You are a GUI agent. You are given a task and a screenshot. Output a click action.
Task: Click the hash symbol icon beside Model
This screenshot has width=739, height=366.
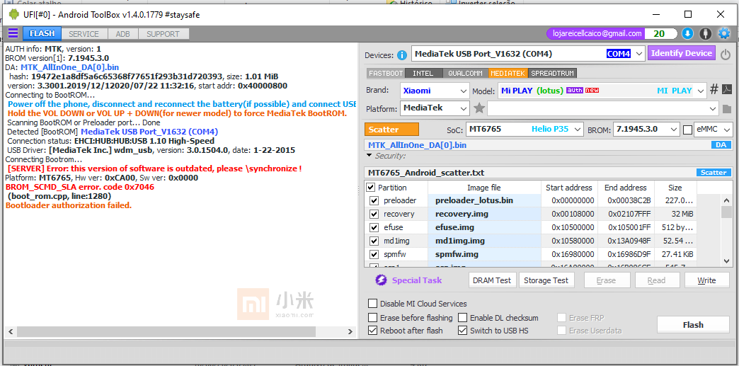click(714, 90)
